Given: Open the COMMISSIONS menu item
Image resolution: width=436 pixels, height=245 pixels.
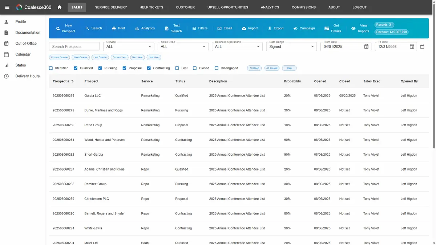Looking at the screenshot, I should [x=303, y=7].
